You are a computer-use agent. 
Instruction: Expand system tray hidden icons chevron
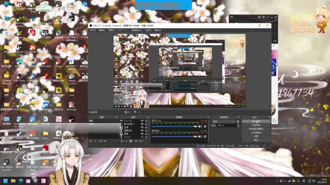(277, 181)
